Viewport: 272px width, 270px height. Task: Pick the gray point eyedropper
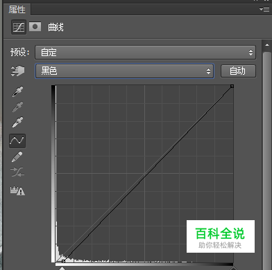click(17, 107)
